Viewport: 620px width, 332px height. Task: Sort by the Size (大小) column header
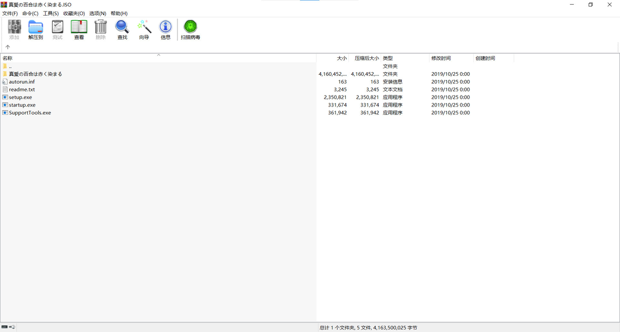pyautogui.click(x=332, y=58)
